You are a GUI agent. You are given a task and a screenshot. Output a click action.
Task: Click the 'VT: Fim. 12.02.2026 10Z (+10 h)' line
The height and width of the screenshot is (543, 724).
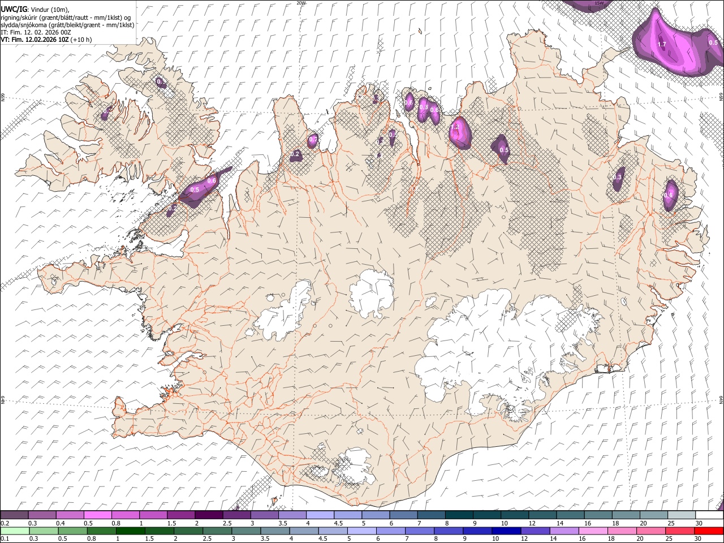(46, 40)
